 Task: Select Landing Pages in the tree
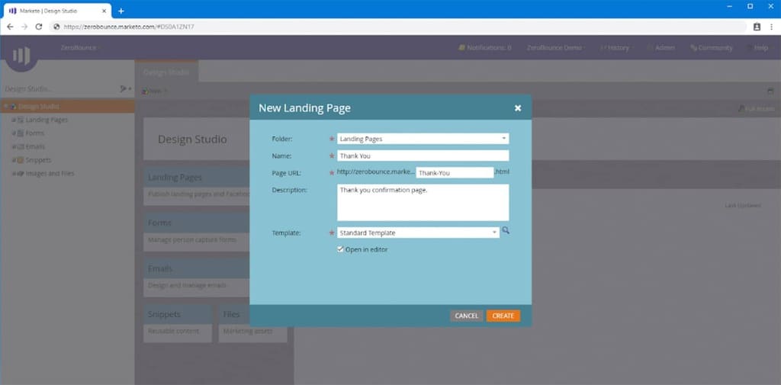pyautogui.click(x=47, y=120)
